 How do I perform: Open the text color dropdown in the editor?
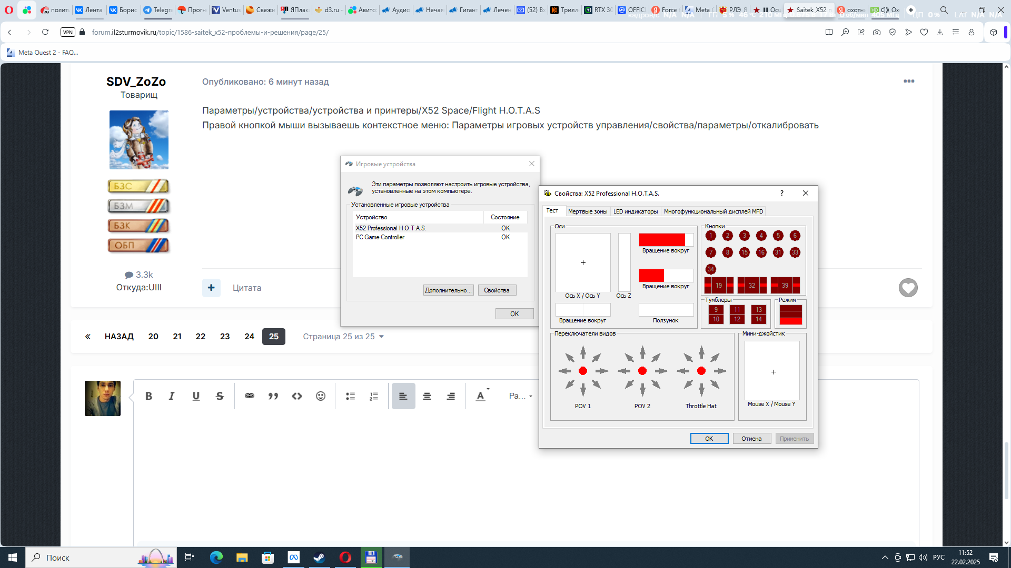coord(482,396)
